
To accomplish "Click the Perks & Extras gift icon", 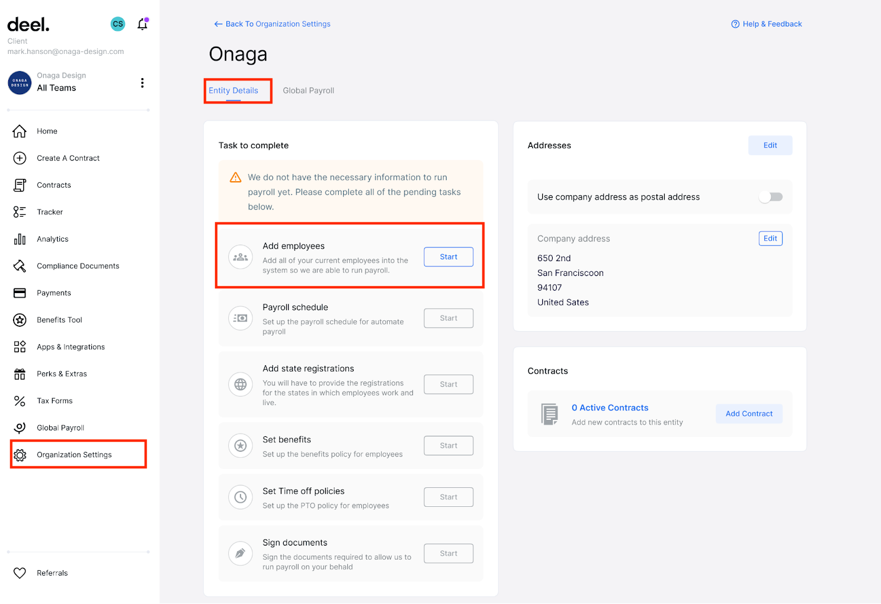I will [20, 374].
